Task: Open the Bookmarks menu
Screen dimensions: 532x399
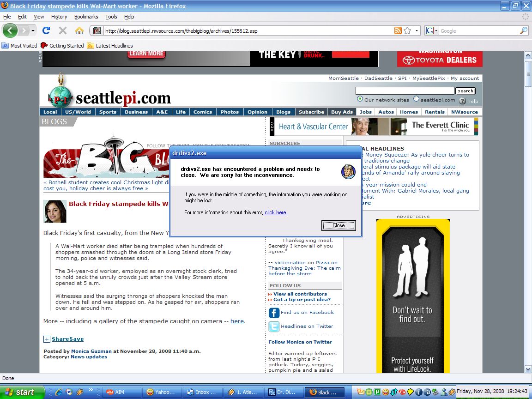Action: click(x=86, y=17)
